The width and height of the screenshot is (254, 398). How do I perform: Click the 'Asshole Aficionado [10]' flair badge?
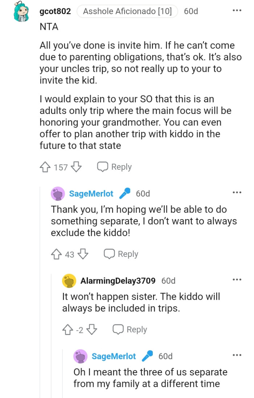[x=127, y=11]
